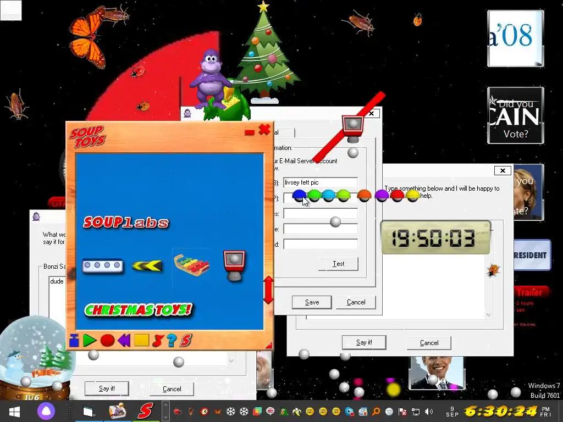The width and height of the screenshot is (563, 422).
Task: Open the Windows Start menu
Action: [x=14, y=411]
